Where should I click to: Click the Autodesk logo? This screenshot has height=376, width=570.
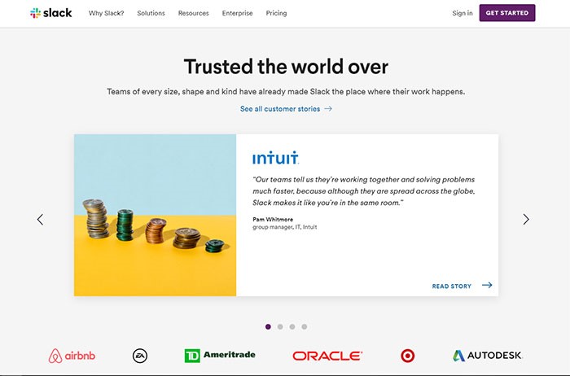(487, 356)
